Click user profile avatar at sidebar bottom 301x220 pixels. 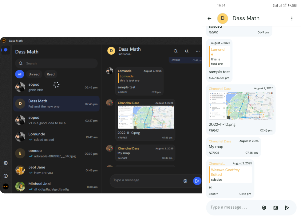[x=6, y=186]
